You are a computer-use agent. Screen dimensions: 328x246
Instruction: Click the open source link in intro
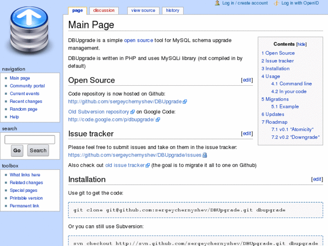[x=139, y=40]
